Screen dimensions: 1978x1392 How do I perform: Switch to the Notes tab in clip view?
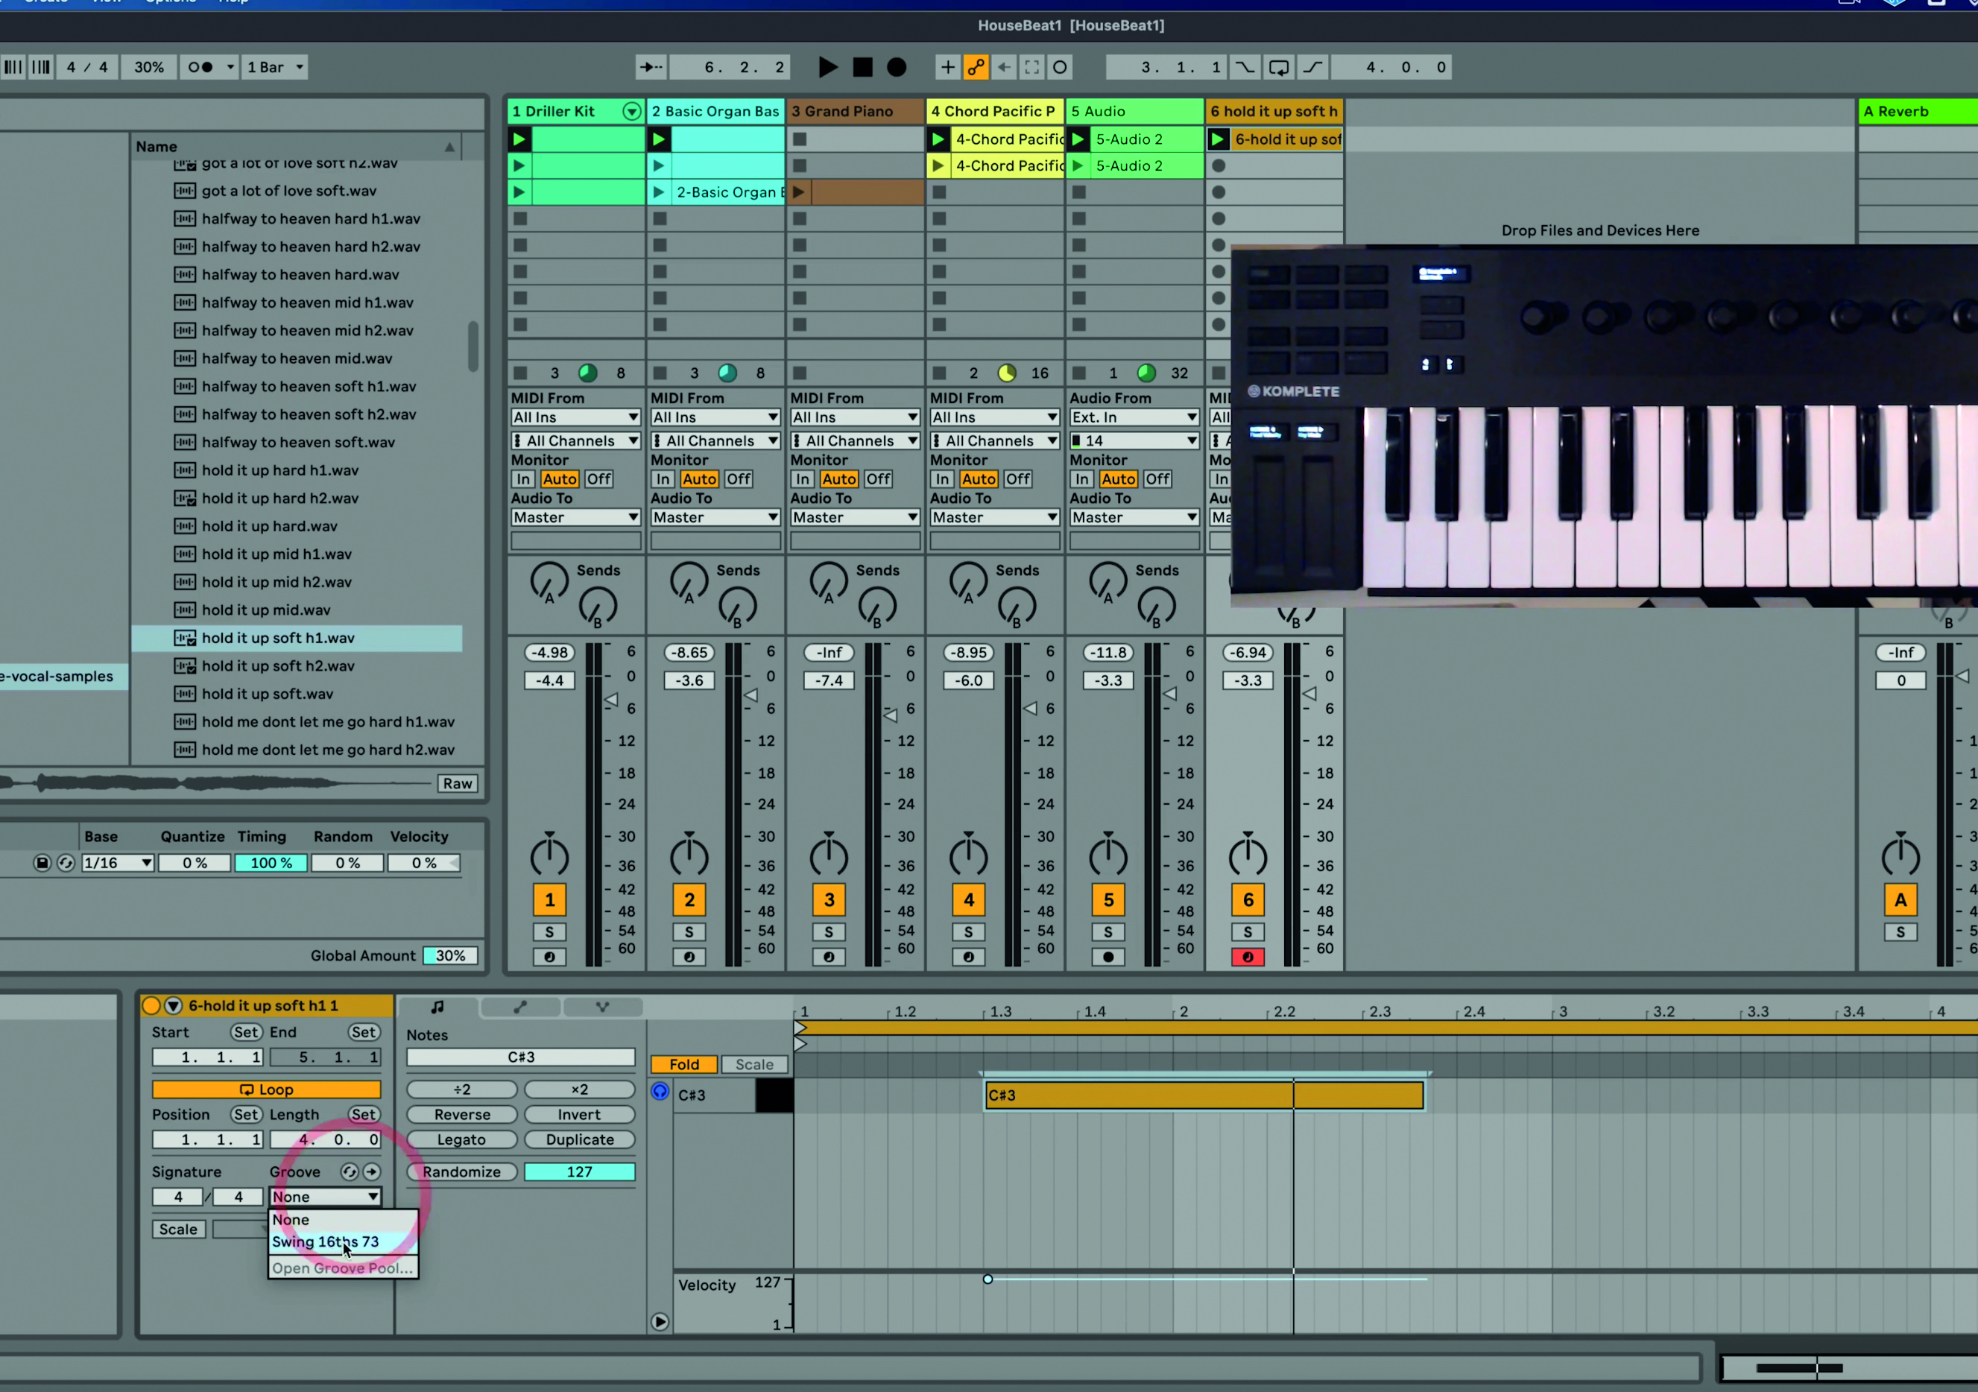click(x=437, y=1006)
